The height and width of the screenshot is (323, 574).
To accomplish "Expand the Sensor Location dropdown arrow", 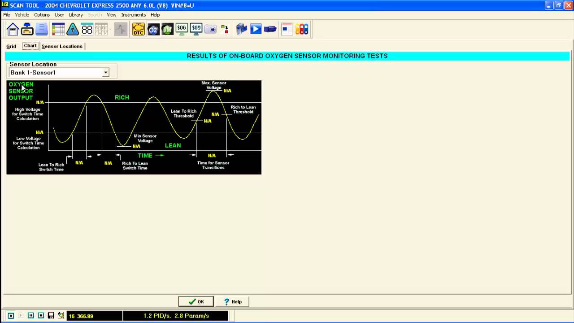I will point(105,73).
